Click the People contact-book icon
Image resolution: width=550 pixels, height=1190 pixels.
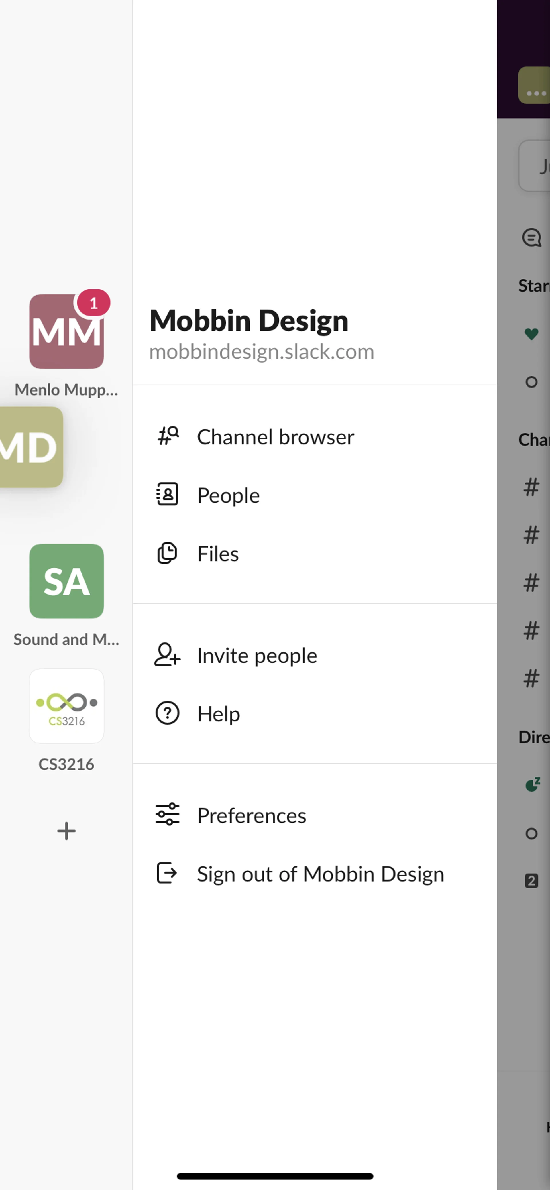pyautogui.click(x=167, y=495)
